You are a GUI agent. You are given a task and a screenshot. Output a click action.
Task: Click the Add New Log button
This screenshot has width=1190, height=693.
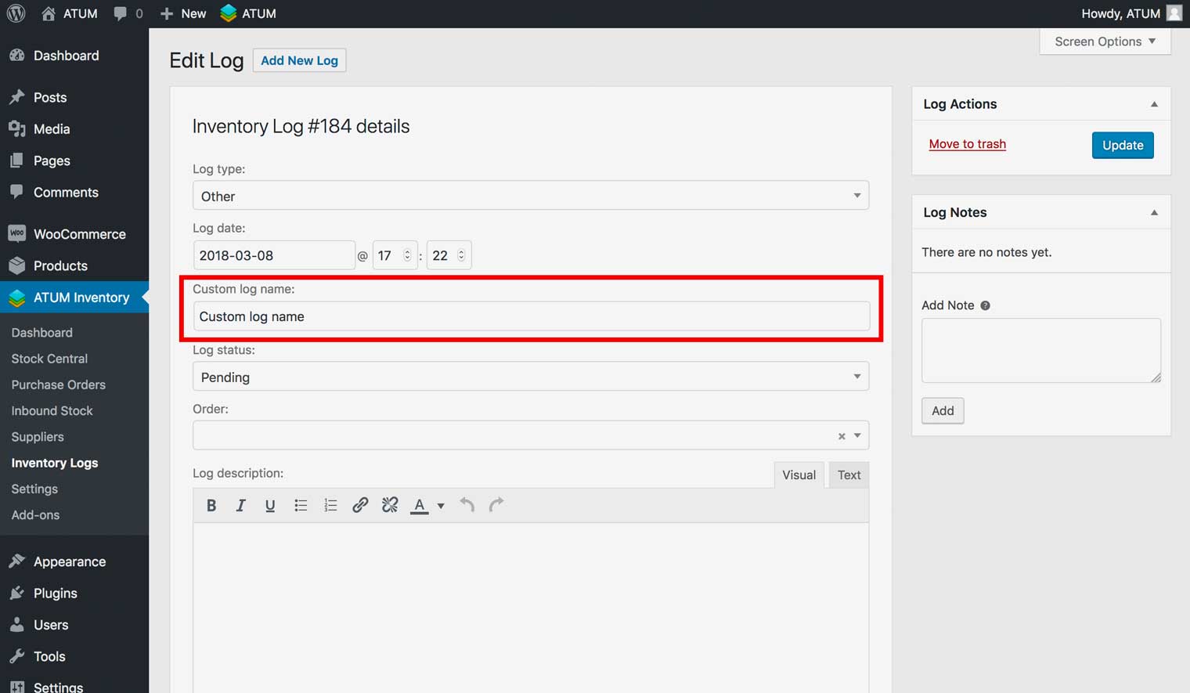click(x=299, y=60)
